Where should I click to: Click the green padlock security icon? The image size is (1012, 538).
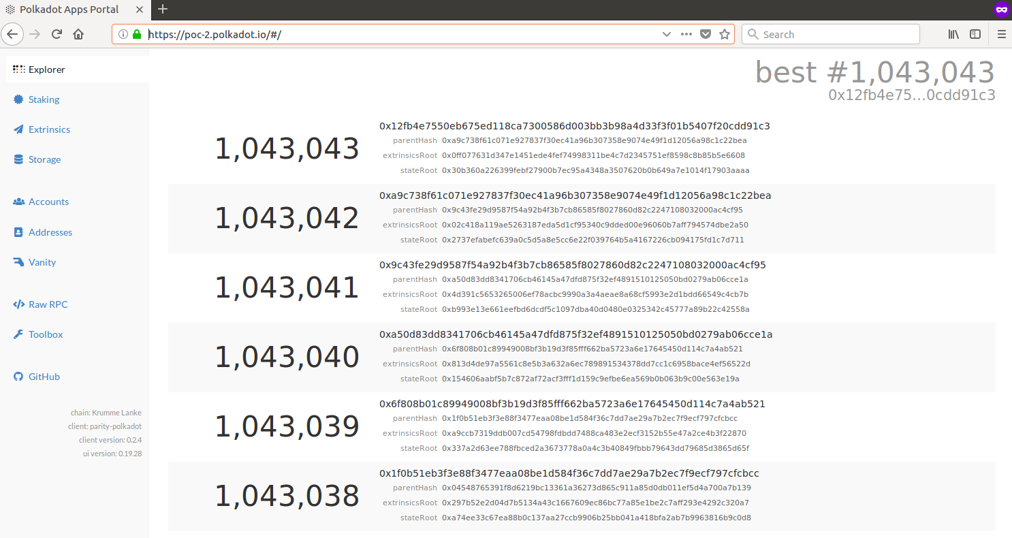pyautogui.click(x=137, y=34)
